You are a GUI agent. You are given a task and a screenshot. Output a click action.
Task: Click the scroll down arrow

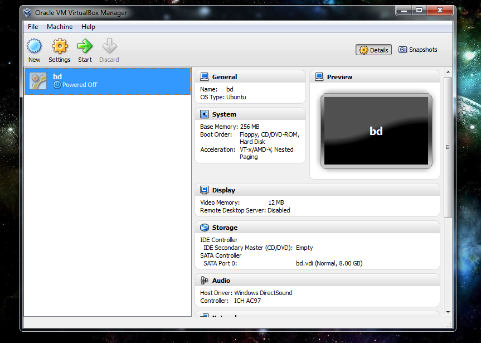(448, 312)
